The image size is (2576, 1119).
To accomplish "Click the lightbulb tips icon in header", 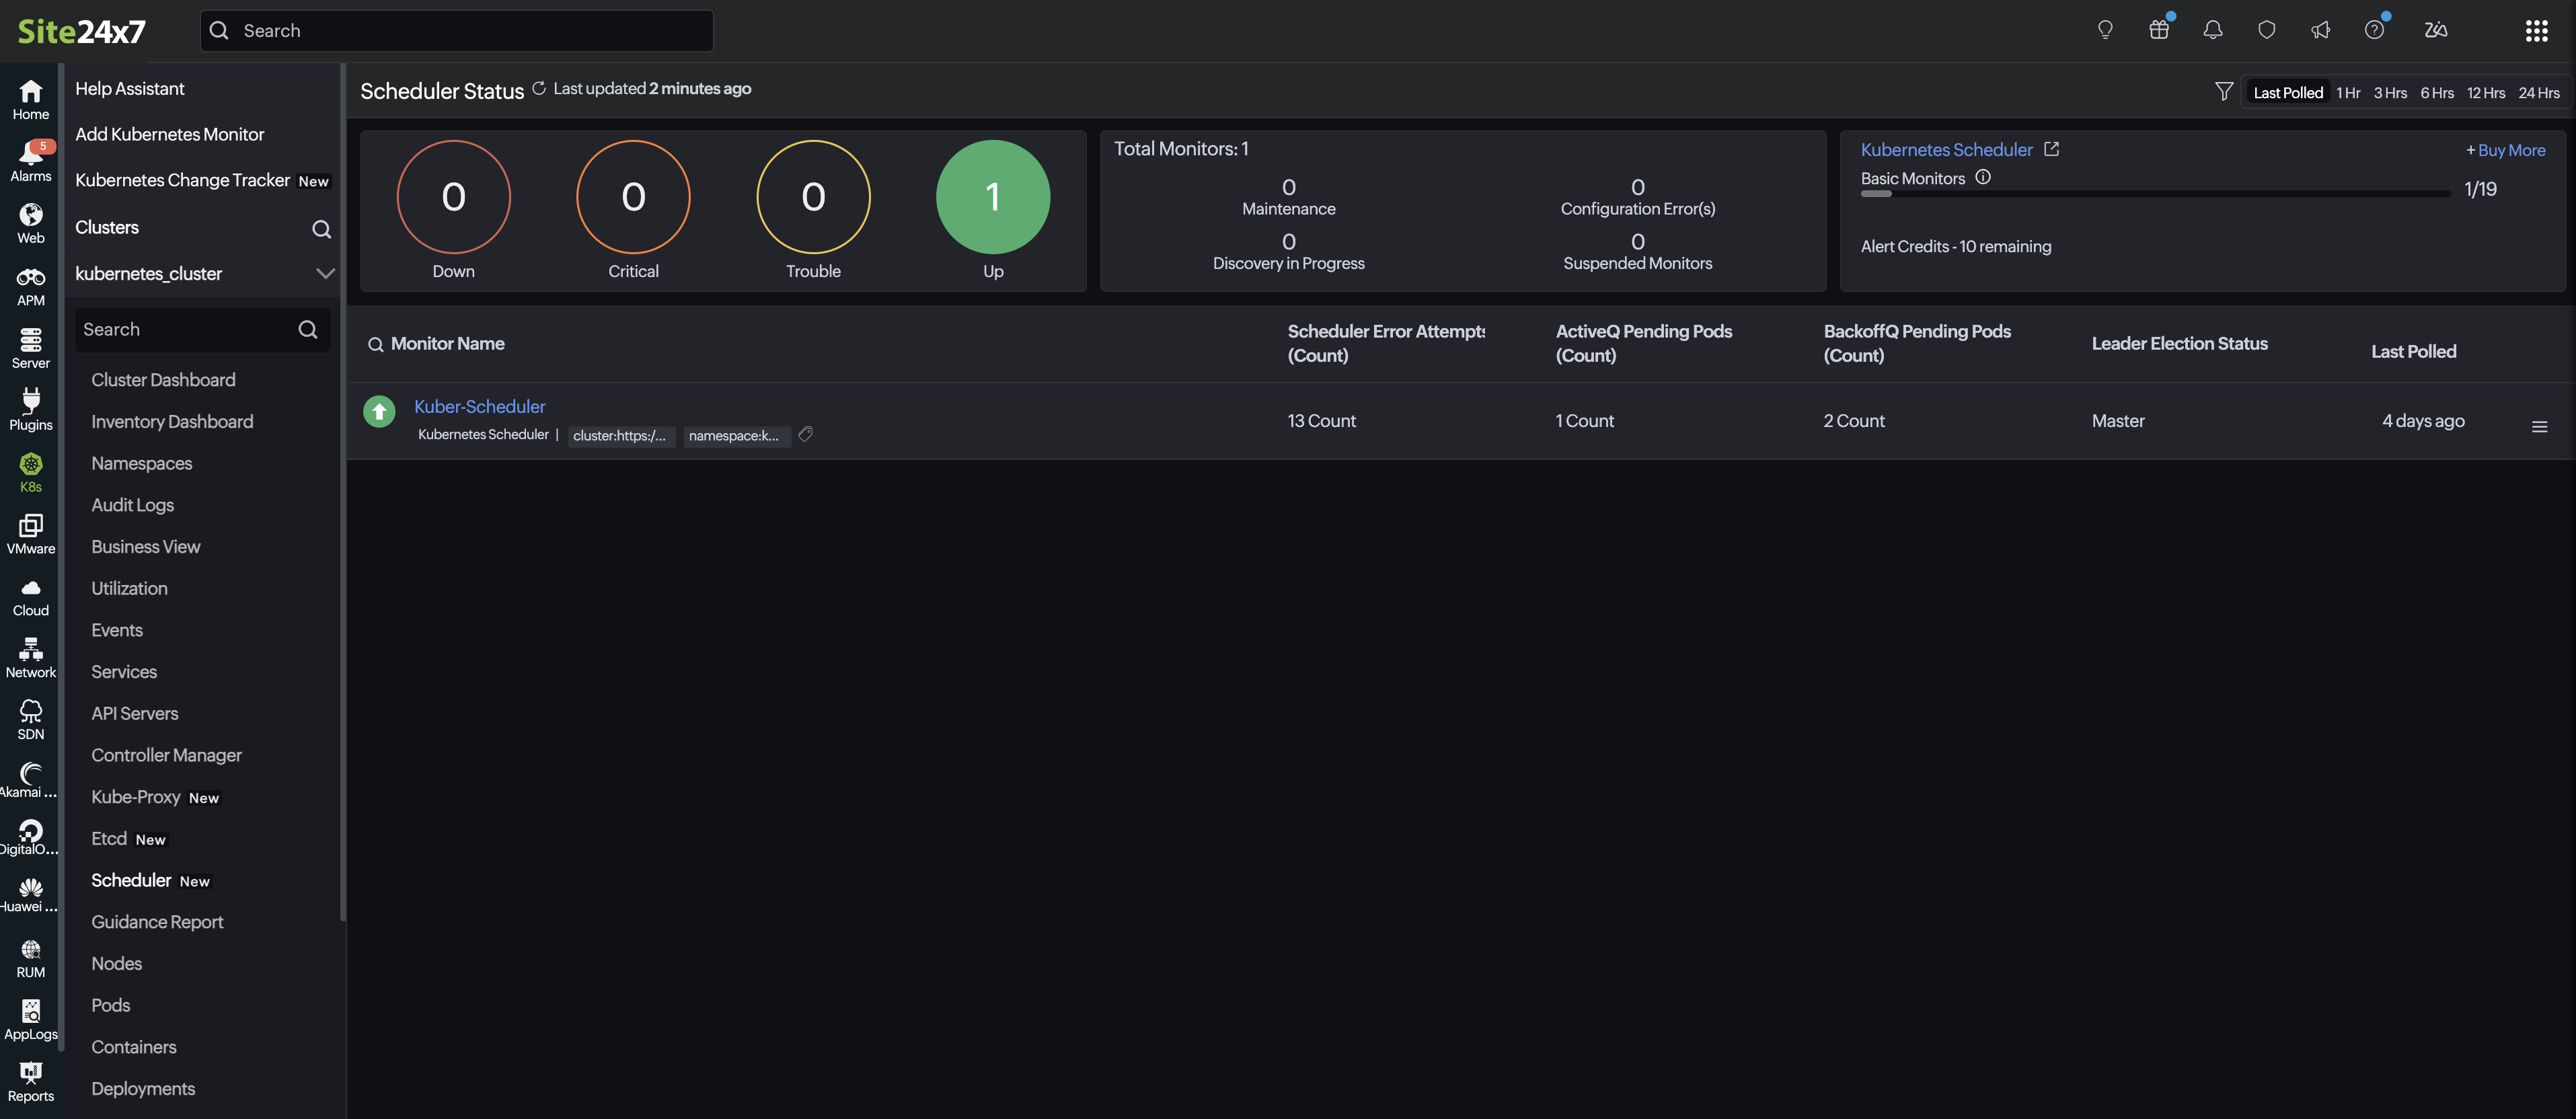I will (2105, 30).
